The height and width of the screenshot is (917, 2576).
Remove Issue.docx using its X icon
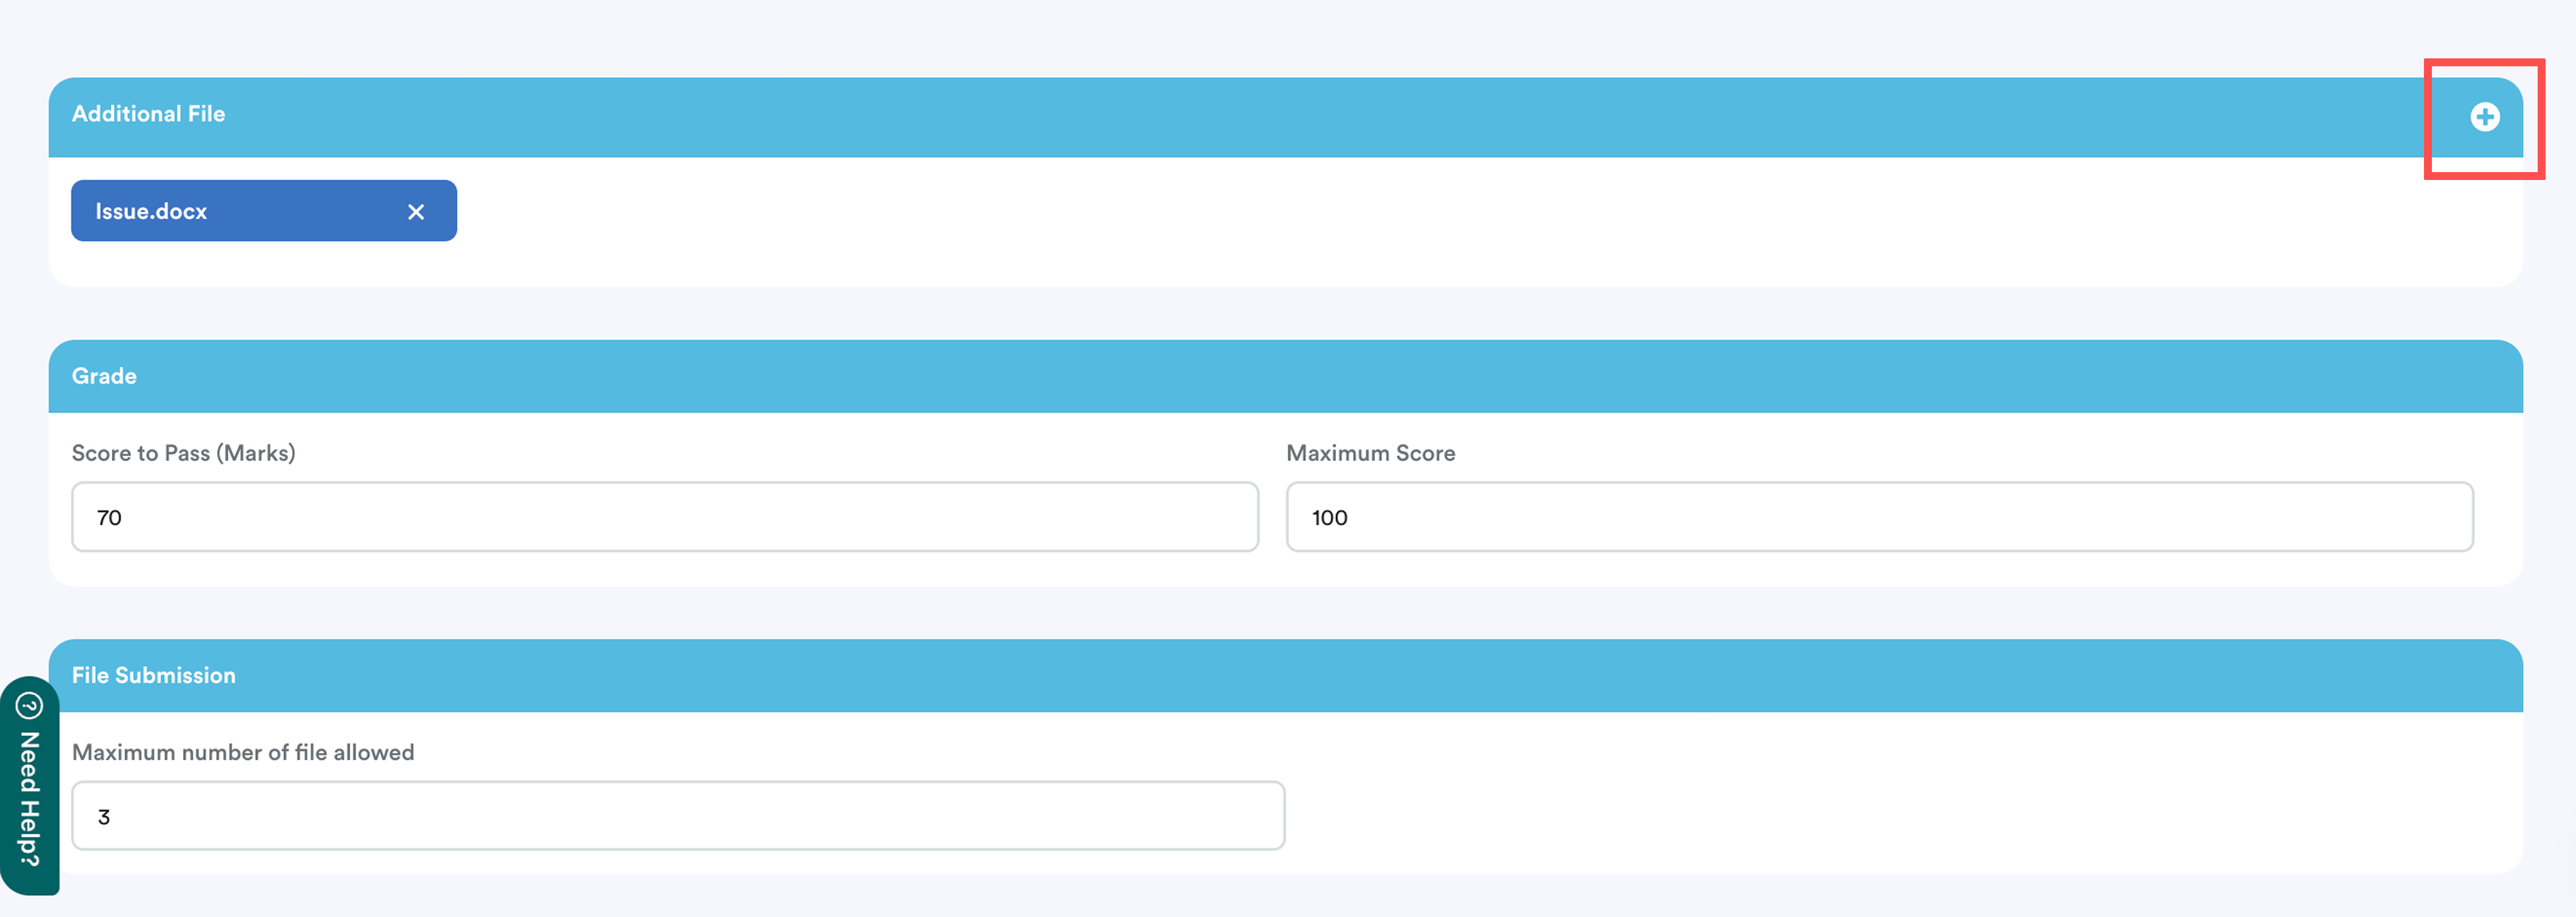[x=416, y=212]
